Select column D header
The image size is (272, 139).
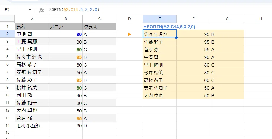coord(129,19)
